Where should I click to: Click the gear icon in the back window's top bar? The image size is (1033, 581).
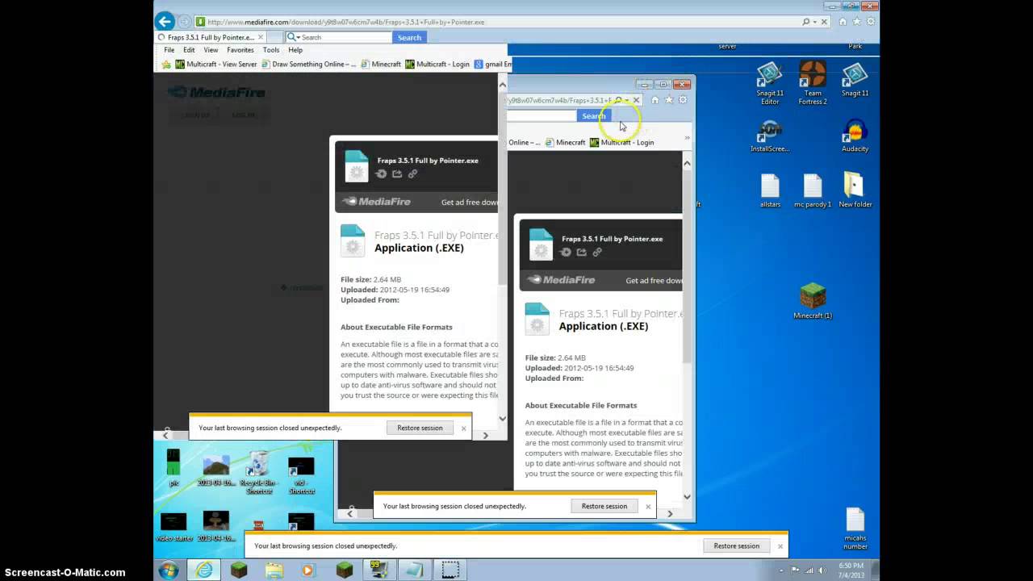[x=871, y=22]
